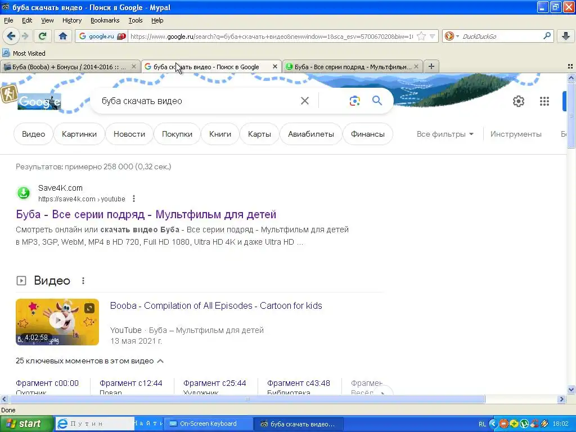Open the View menu

tap(47, 20)
